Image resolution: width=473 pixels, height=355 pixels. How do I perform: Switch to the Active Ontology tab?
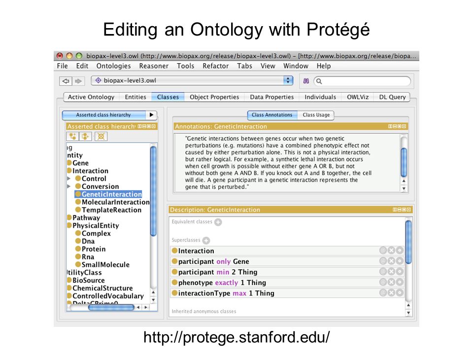(91, 97)
